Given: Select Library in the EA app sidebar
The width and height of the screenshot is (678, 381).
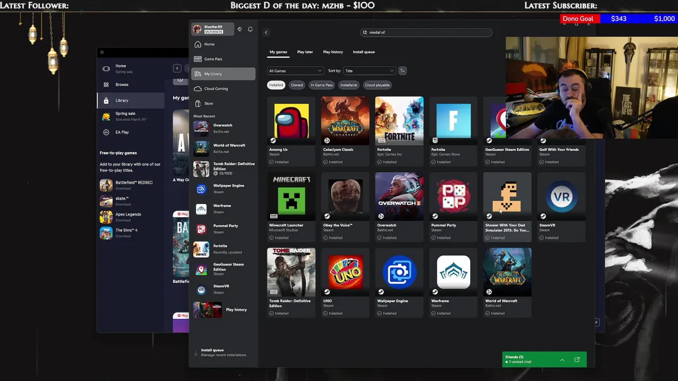Looking at the screenshot, I should (131, 101).
